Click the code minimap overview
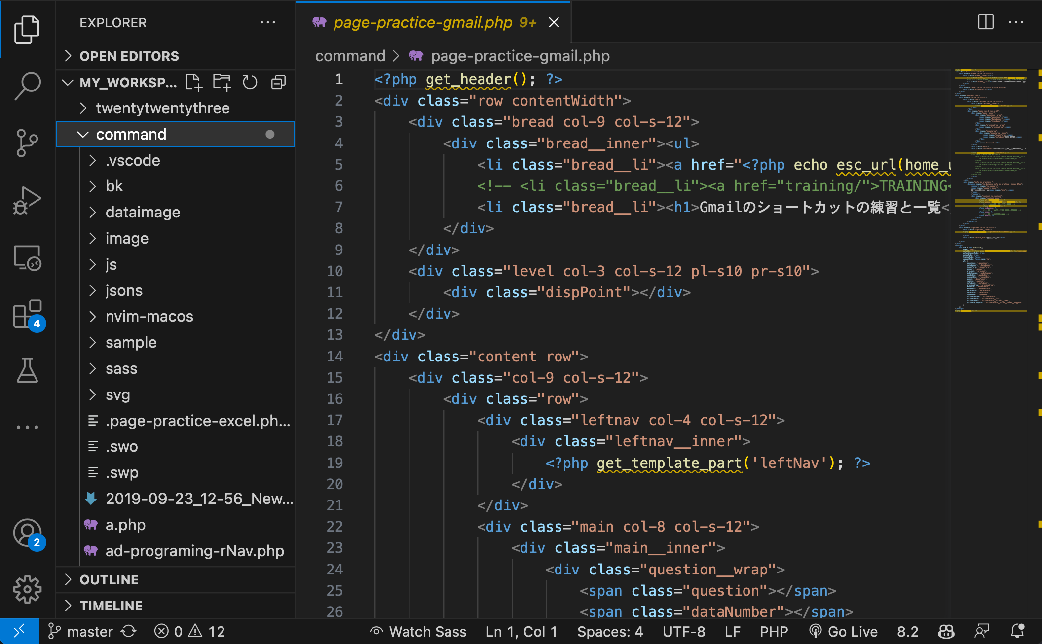Viewport: 1042px width, 644px height. 991,190
